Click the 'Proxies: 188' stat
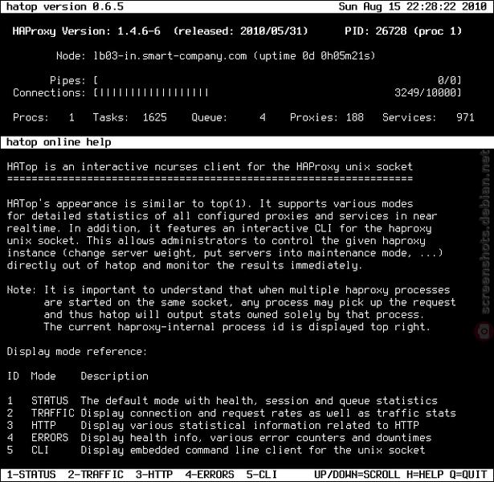 [327, 117]
